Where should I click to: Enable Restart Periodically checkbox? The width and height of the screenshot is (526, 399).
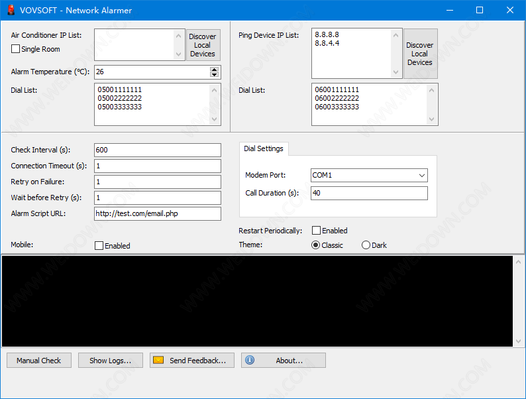click(x=316, y=231)
